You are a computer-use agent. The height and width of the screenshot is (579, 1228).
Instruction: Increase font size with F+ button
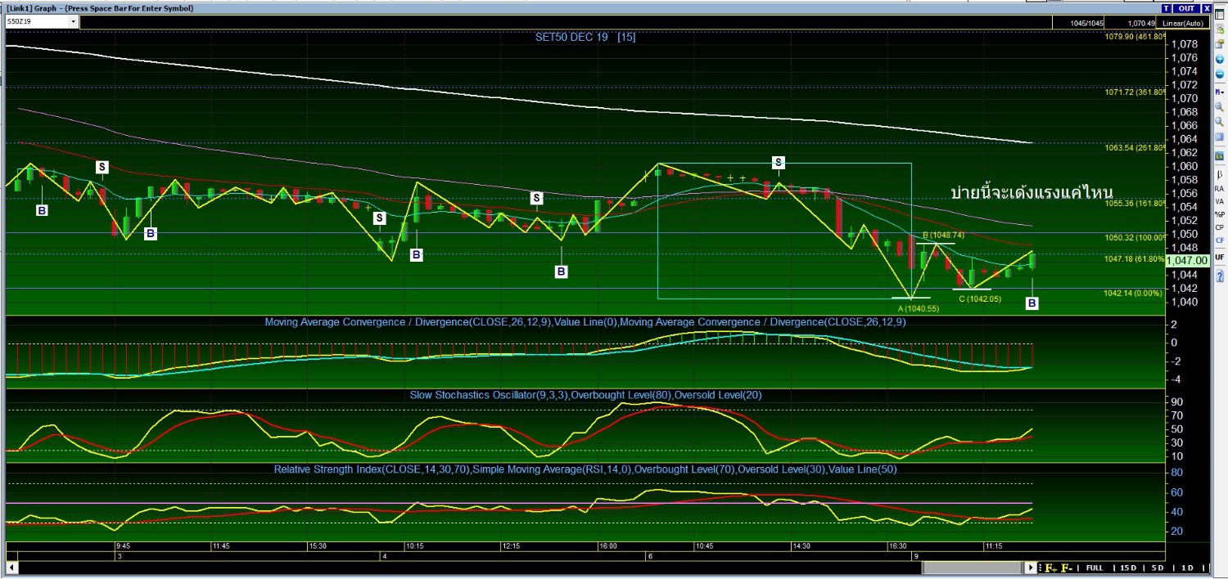pyautogui.click(x=1051, y=568)
